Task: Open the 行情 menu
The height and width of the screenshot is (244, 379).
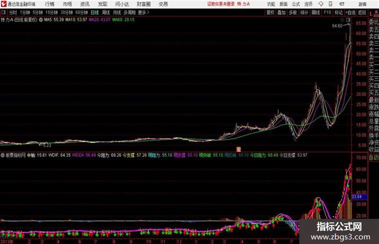Action: [x=50, y=4]
